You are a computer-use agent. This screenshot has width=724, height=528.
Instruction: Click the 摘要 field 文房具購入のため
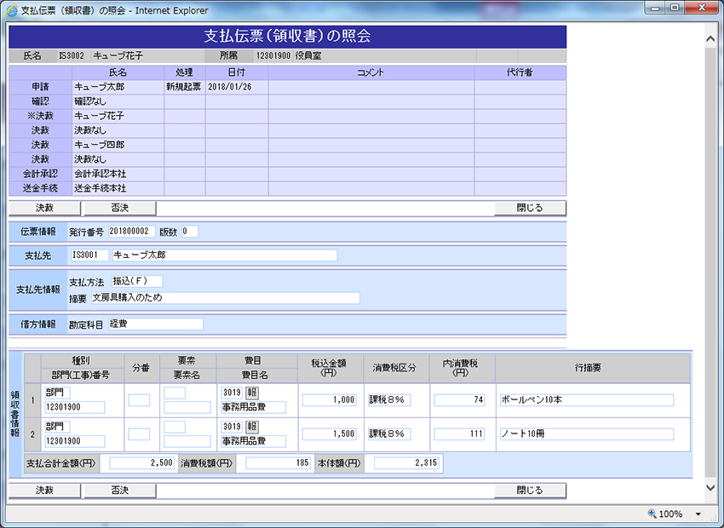pyautogui.click(x=226, y=298)
